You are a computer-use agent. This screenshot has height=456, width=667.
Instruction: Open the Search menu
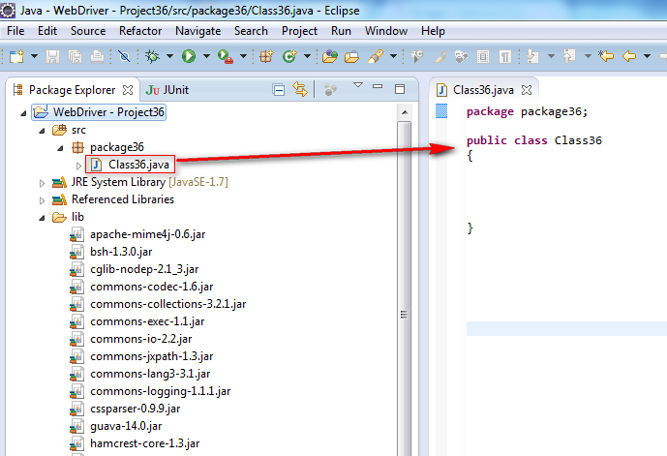point(251,31)
